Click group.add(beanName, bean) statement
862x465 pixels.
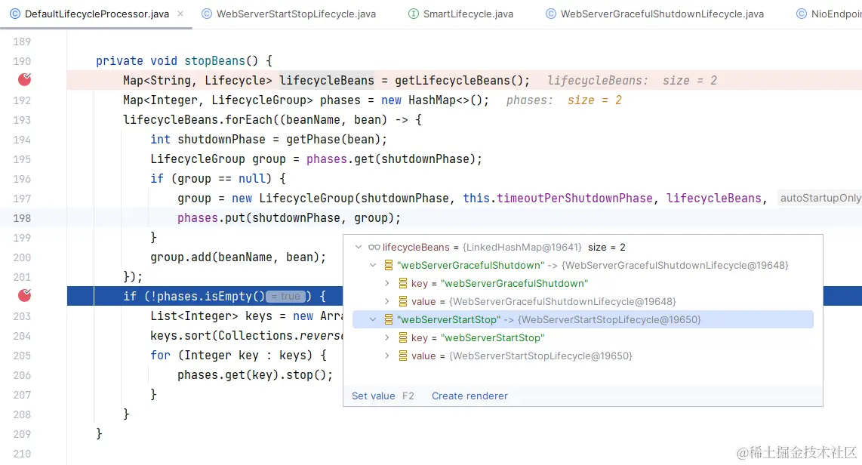tap(238, 257)
